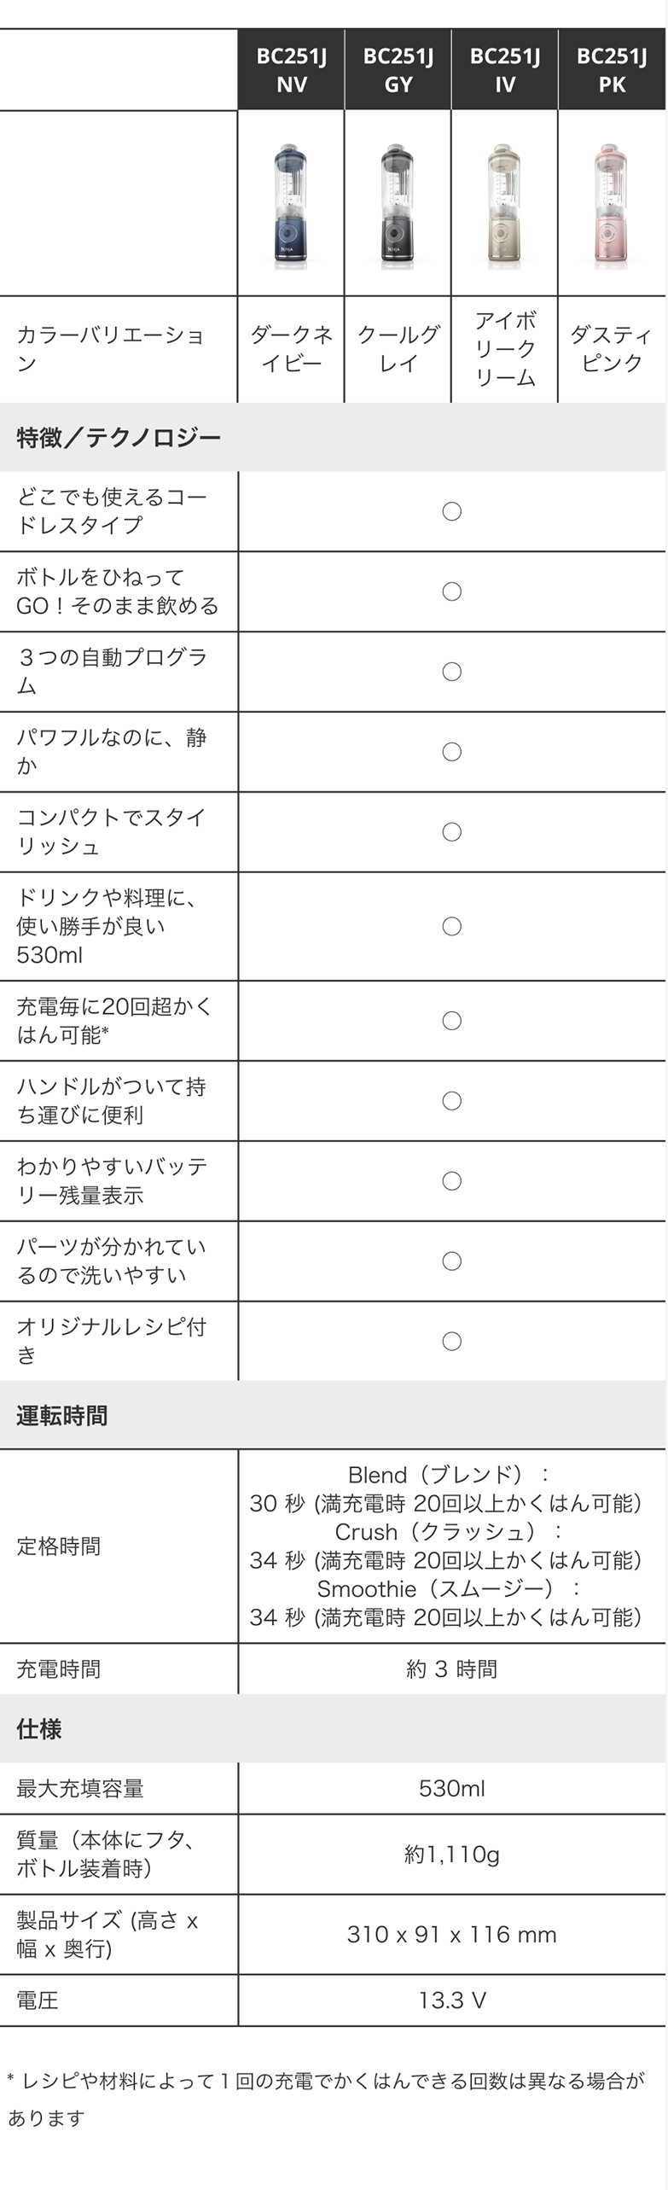Viewport: 668px width, 2190px height.
Task: Click the 特徴／テクノロジー section header
Action: point(119,437)
